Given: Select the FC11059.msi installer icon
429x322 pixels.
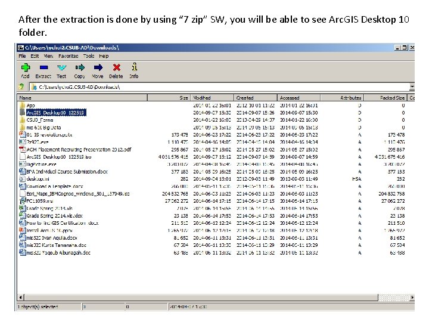Looking at the screenshot, I should 23,201.
